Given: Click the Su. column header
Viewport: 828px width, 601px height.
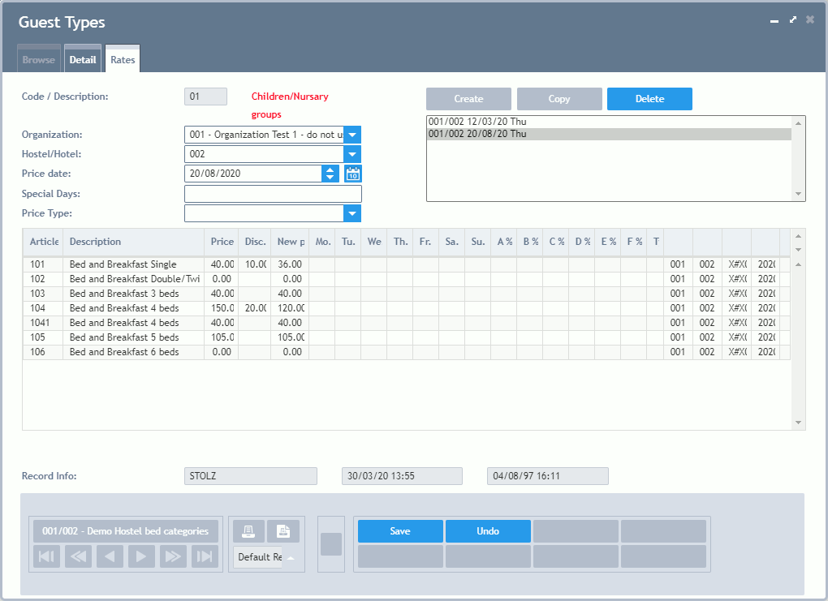Looking at the screenshot, I should click(478, 242).
